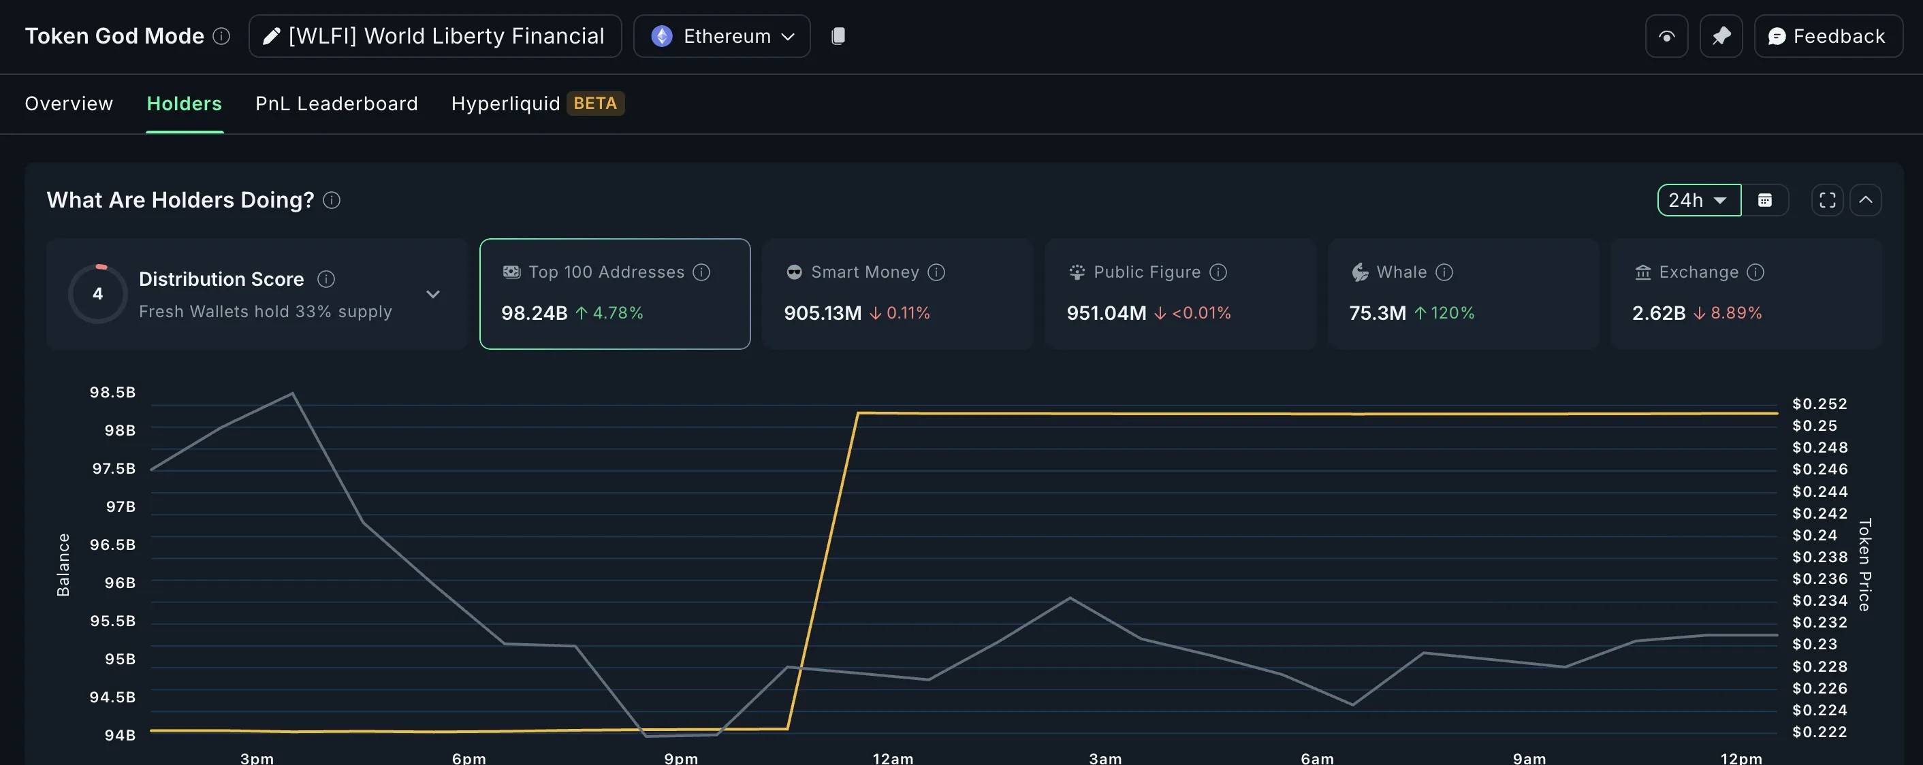Image resolution: width=1923 pixels, height=765 pixels.
Task: Click the Ethereum logo icon
Action: (662, 36)
